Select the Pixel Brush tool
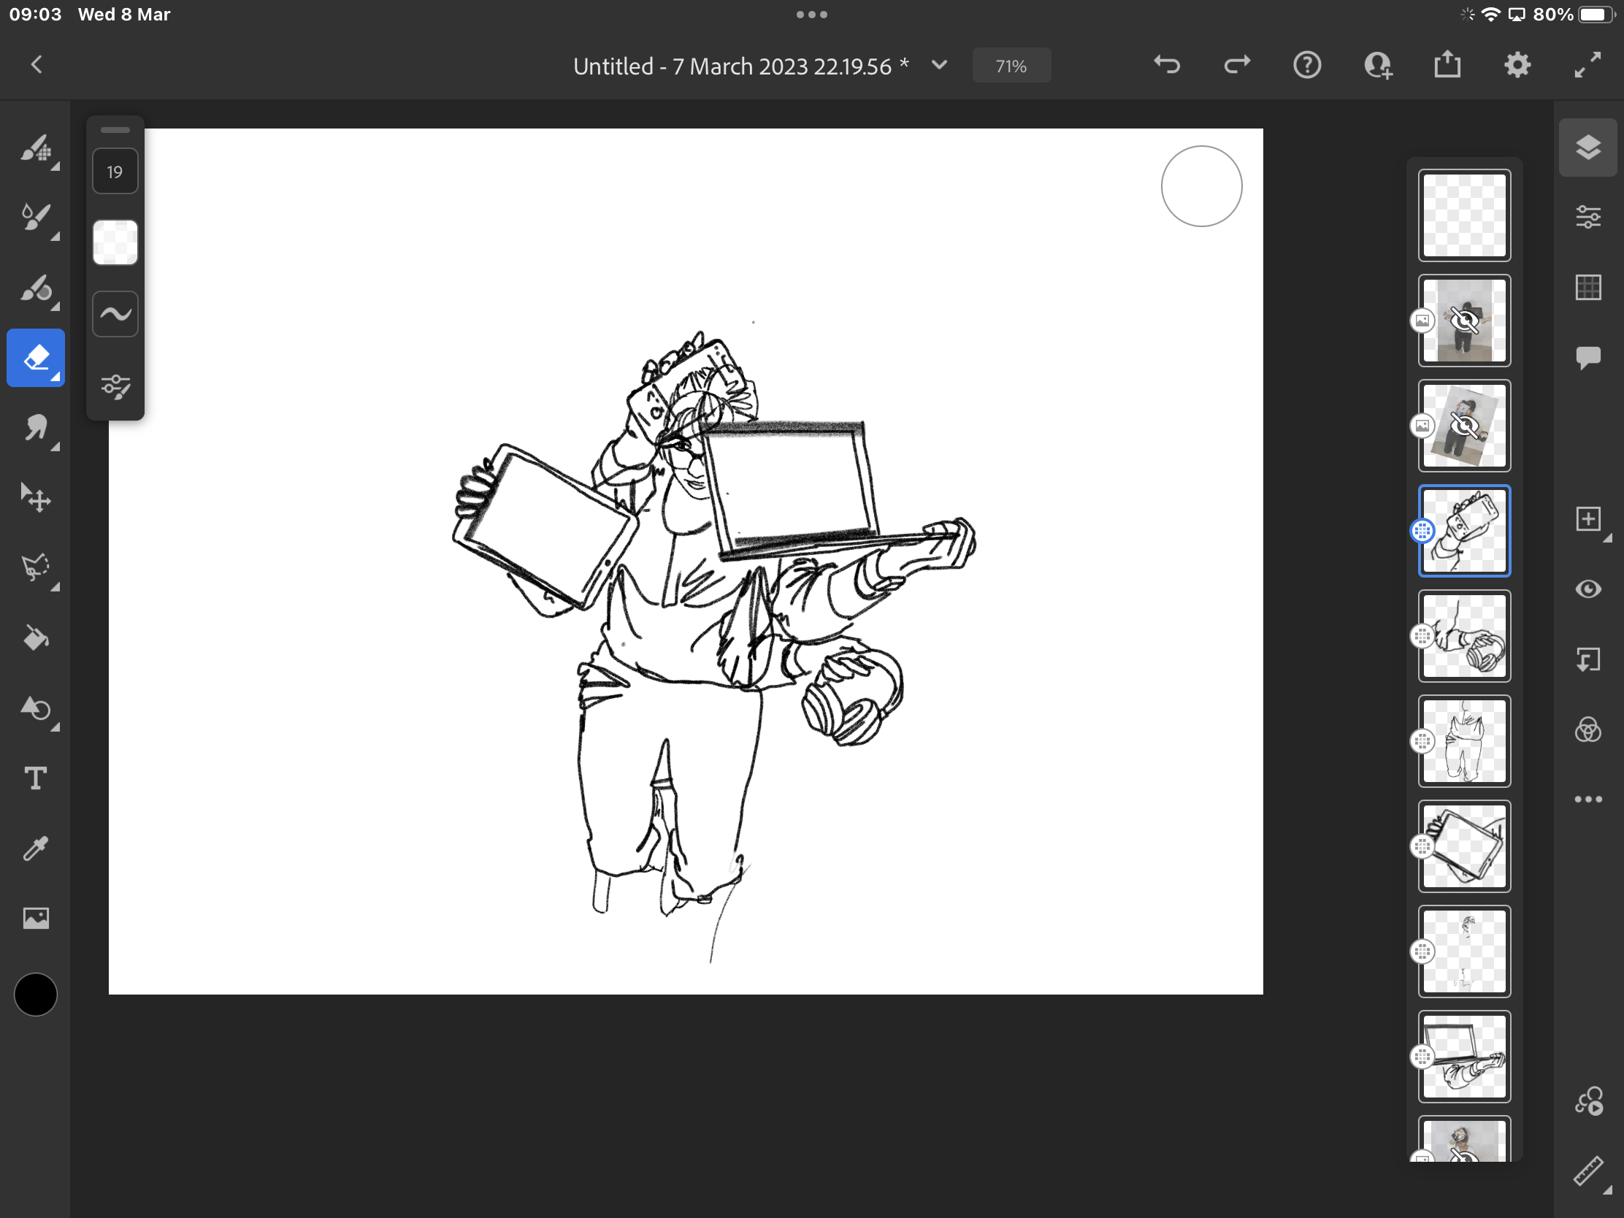Image resolution: width=1624 pixels, height=1218 pixels. tap(35, 149)
